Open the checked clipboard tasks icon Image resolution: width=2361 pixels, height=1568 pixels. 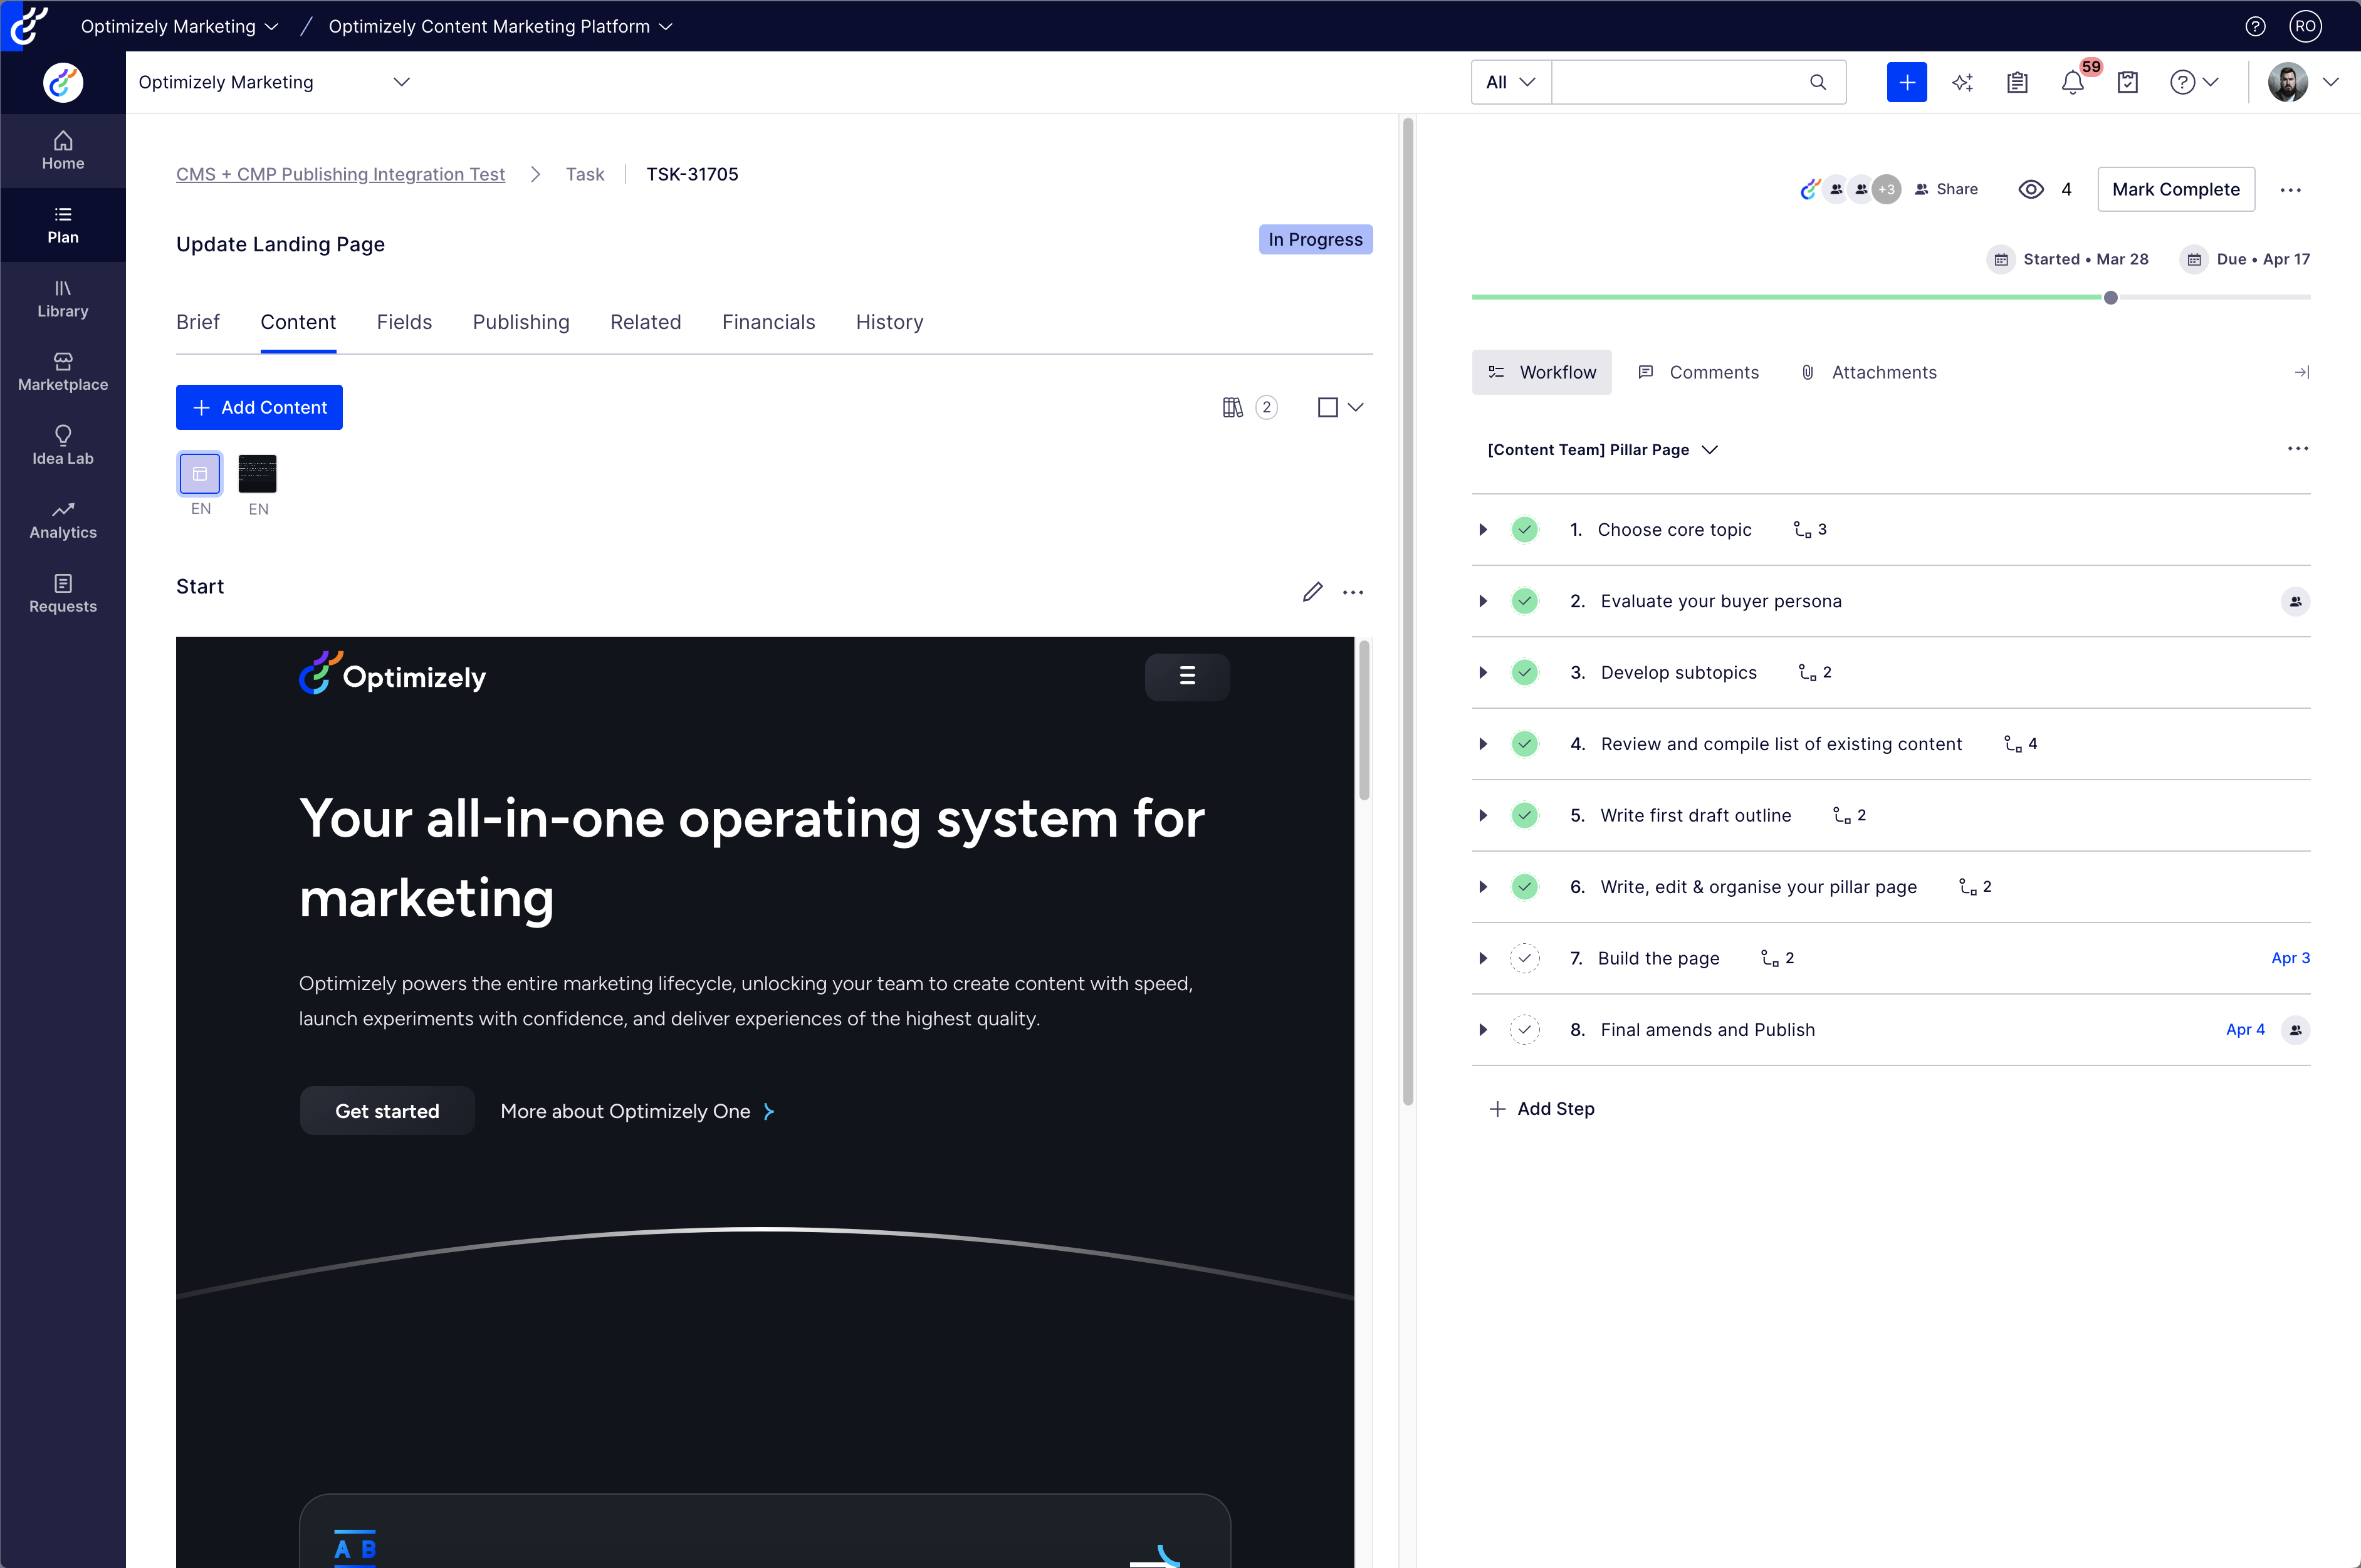click(2128, 82)
